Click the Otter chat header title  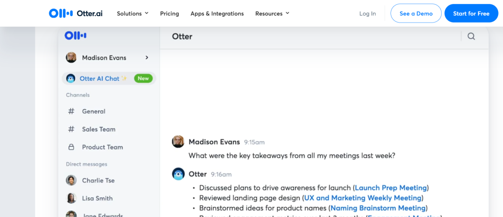pyautogui.click(x=182, y=36)
